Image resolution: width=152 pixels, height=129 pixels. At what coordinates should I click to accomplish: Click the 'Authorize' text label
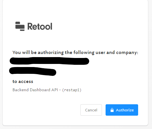point(125,110)
